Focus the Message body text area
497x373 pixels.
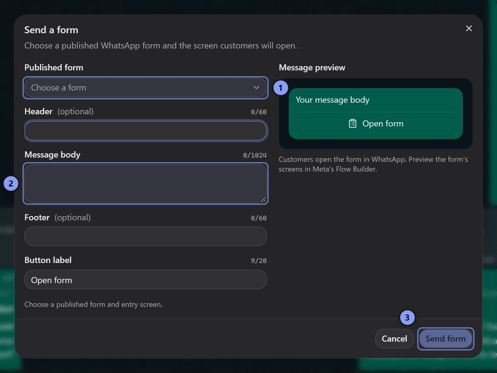[146, 183]
